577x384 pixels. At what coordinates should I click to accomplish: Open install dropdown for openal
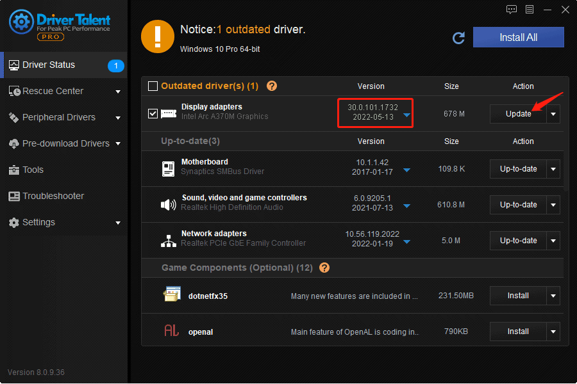pos(553,332)
